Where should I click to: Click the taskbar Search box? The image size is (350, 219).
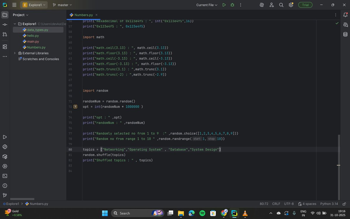(x=137, y=213)
